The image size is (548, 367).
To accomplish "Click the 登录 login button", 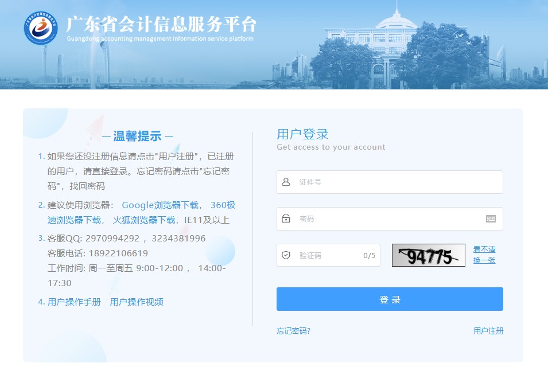I will [390, 299].
